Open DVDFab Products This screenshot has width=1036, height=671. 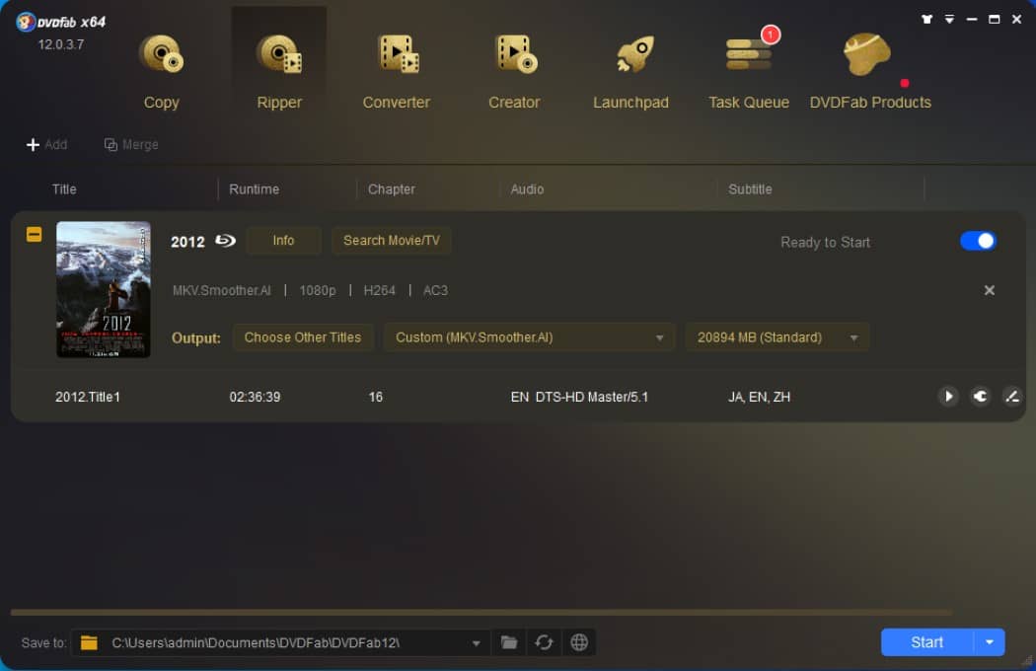click(x=870, y=71)
